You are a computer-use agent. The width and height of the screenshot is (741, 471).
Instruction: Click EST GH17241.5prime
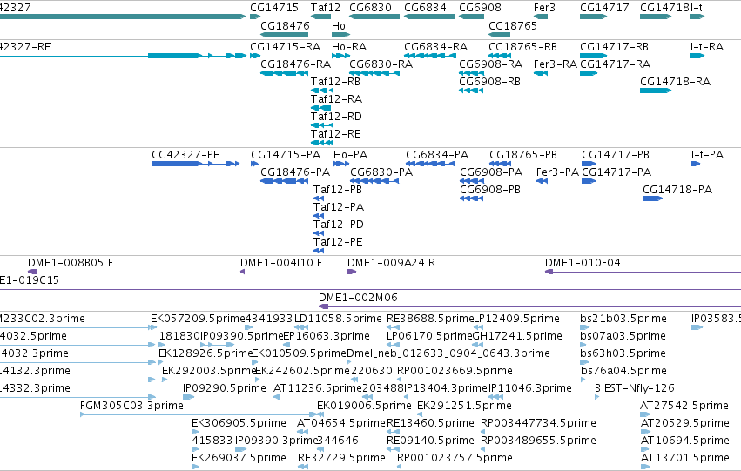517,336
